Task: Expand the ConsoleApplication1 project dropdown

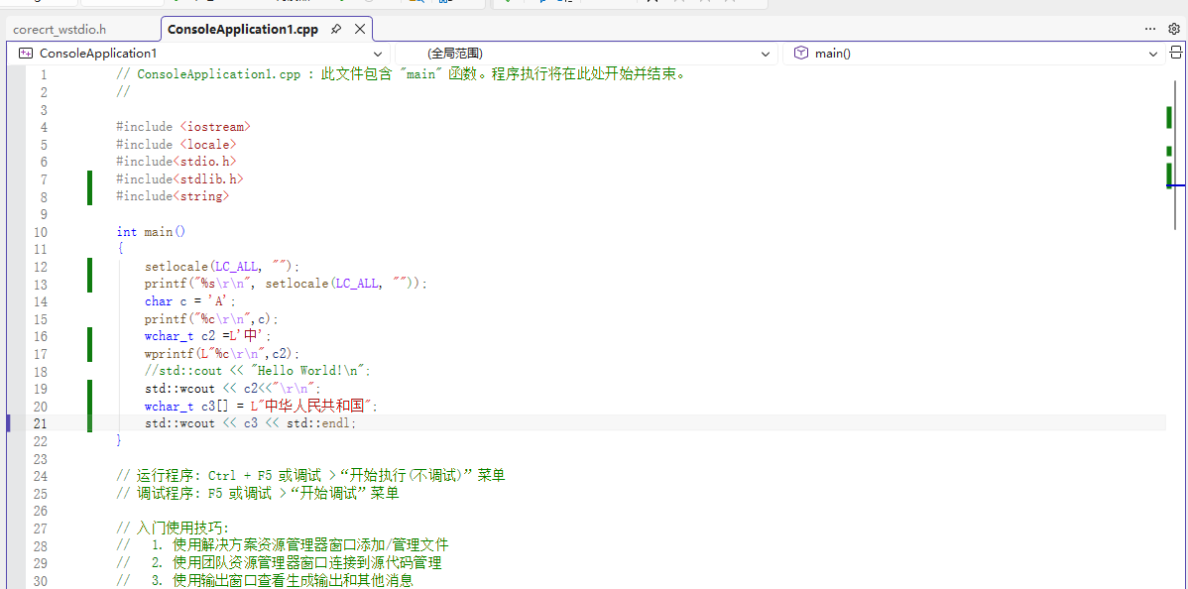Action: point(377,54)
